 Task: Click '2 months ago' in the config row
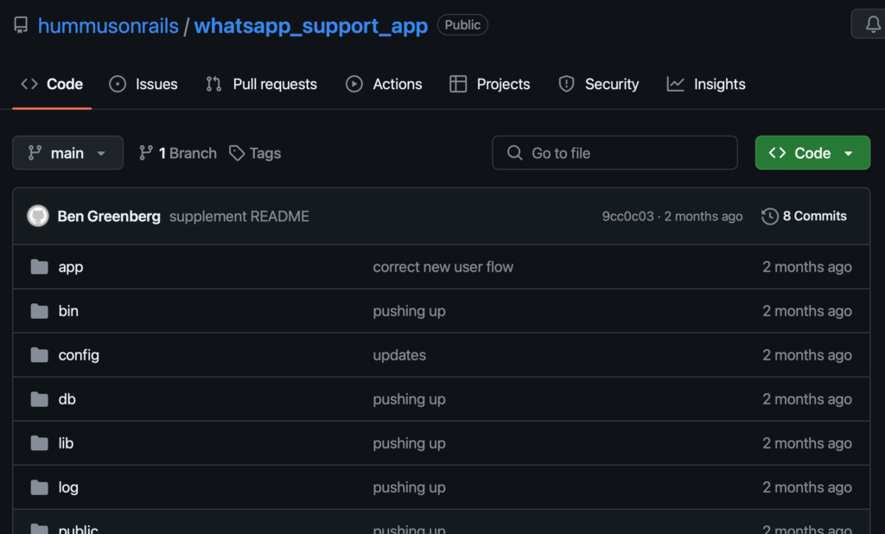click(807, 355)
